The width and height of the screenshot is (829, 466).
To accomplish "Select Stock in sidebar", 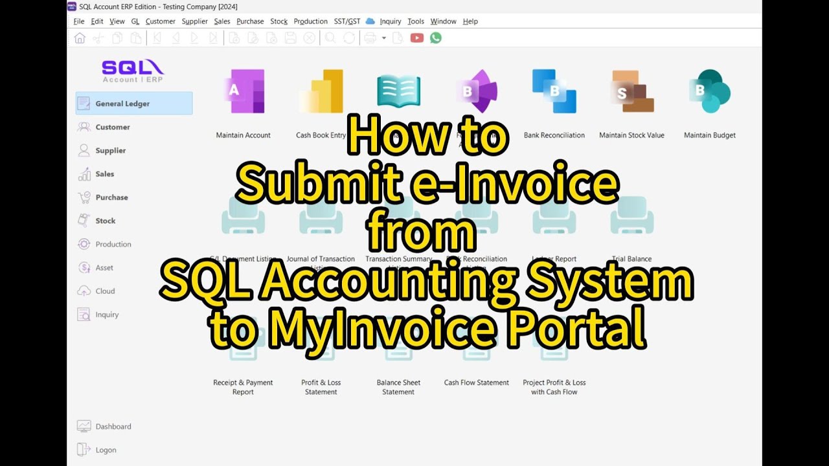I will [106, 221].
